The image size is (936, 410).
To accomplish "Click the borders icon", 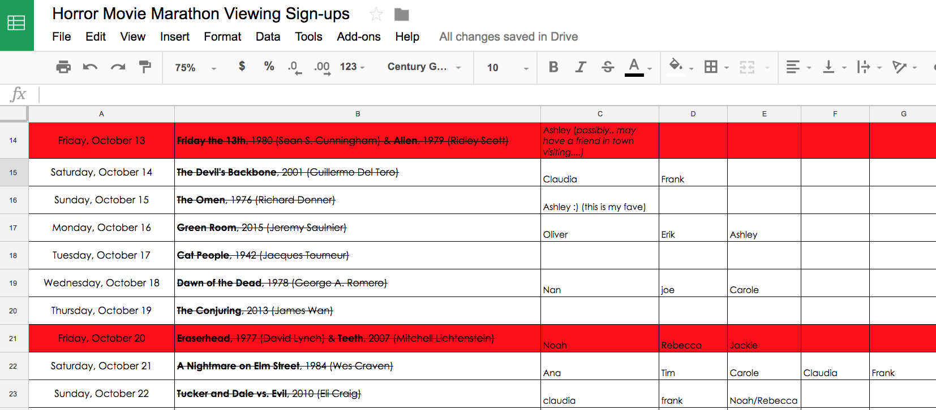I will pyautogui.click(x=711, y=67).
